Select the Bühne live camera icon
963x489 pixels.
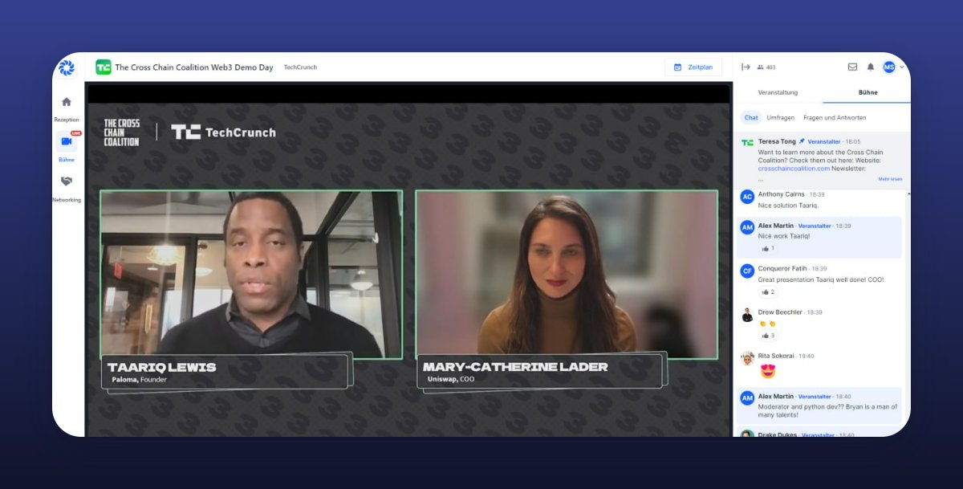pos(67,141)
